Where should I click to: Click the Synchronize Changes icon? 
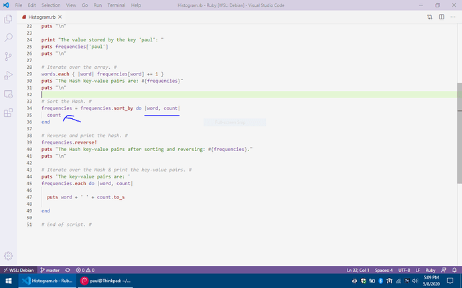pos(68,270)
